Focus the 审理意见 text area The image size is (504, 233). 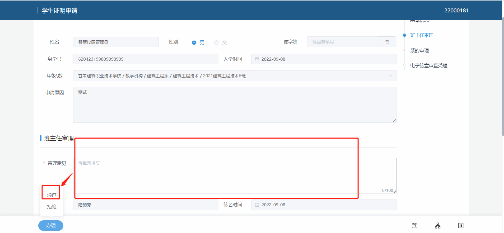coord(235,175)
